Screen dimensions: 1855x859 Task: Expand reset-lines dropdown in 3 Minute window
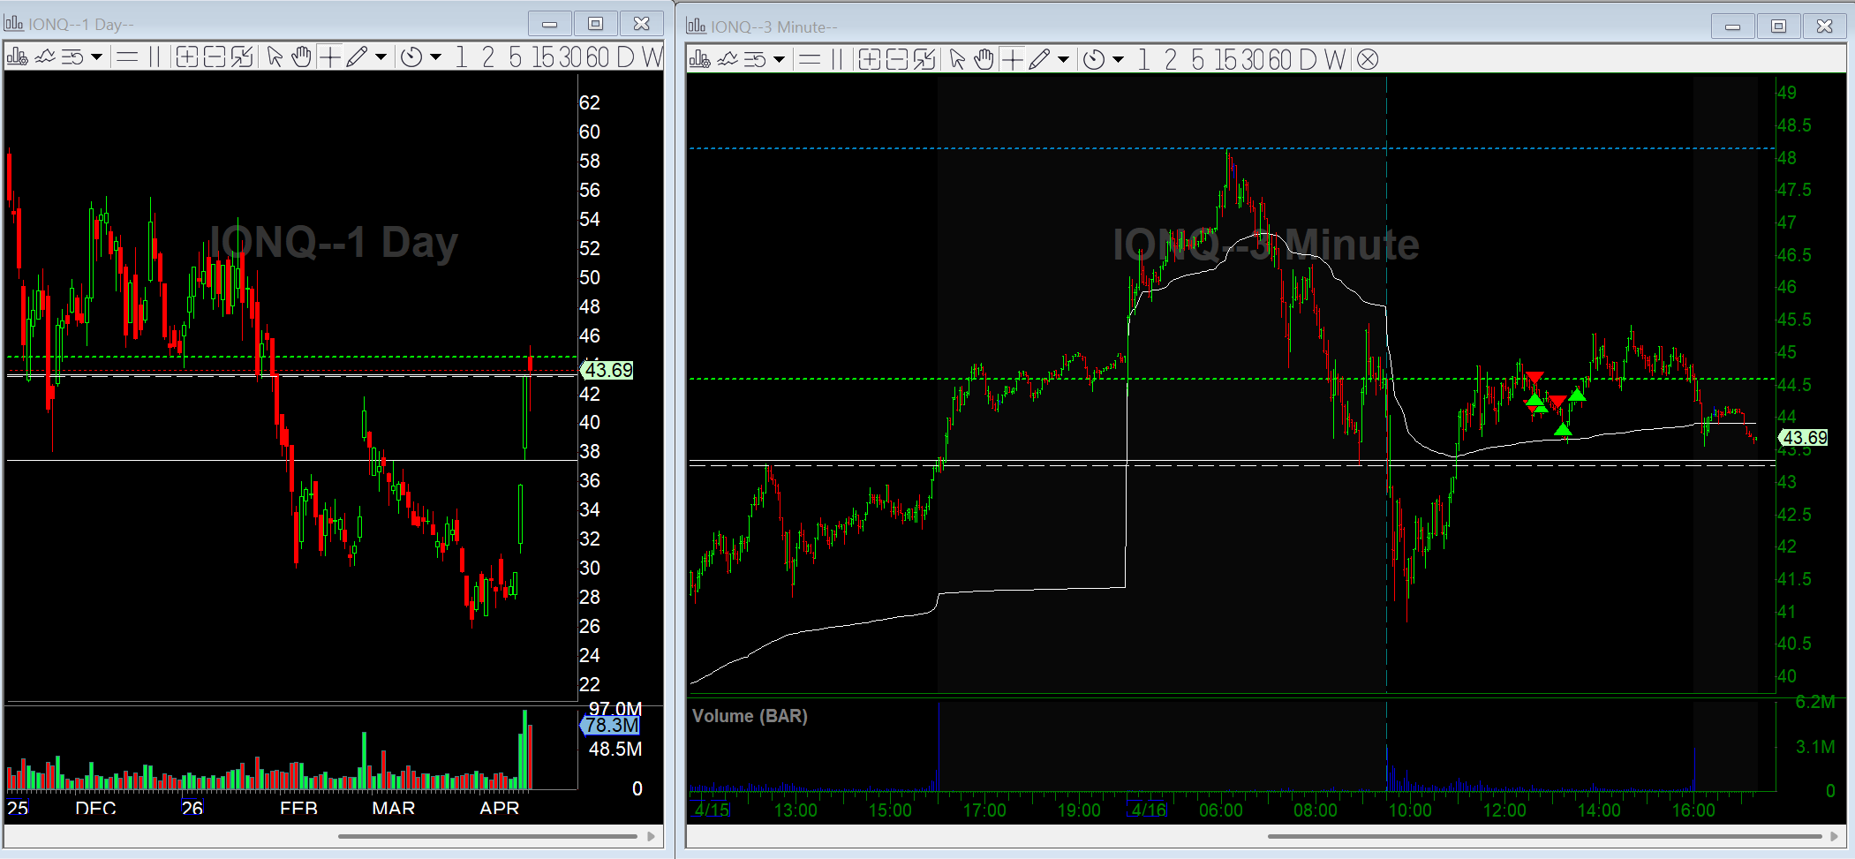pos(779,59)
